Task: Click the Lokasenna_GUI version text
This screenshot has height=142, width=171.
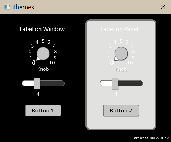Action: click(151, 138)
